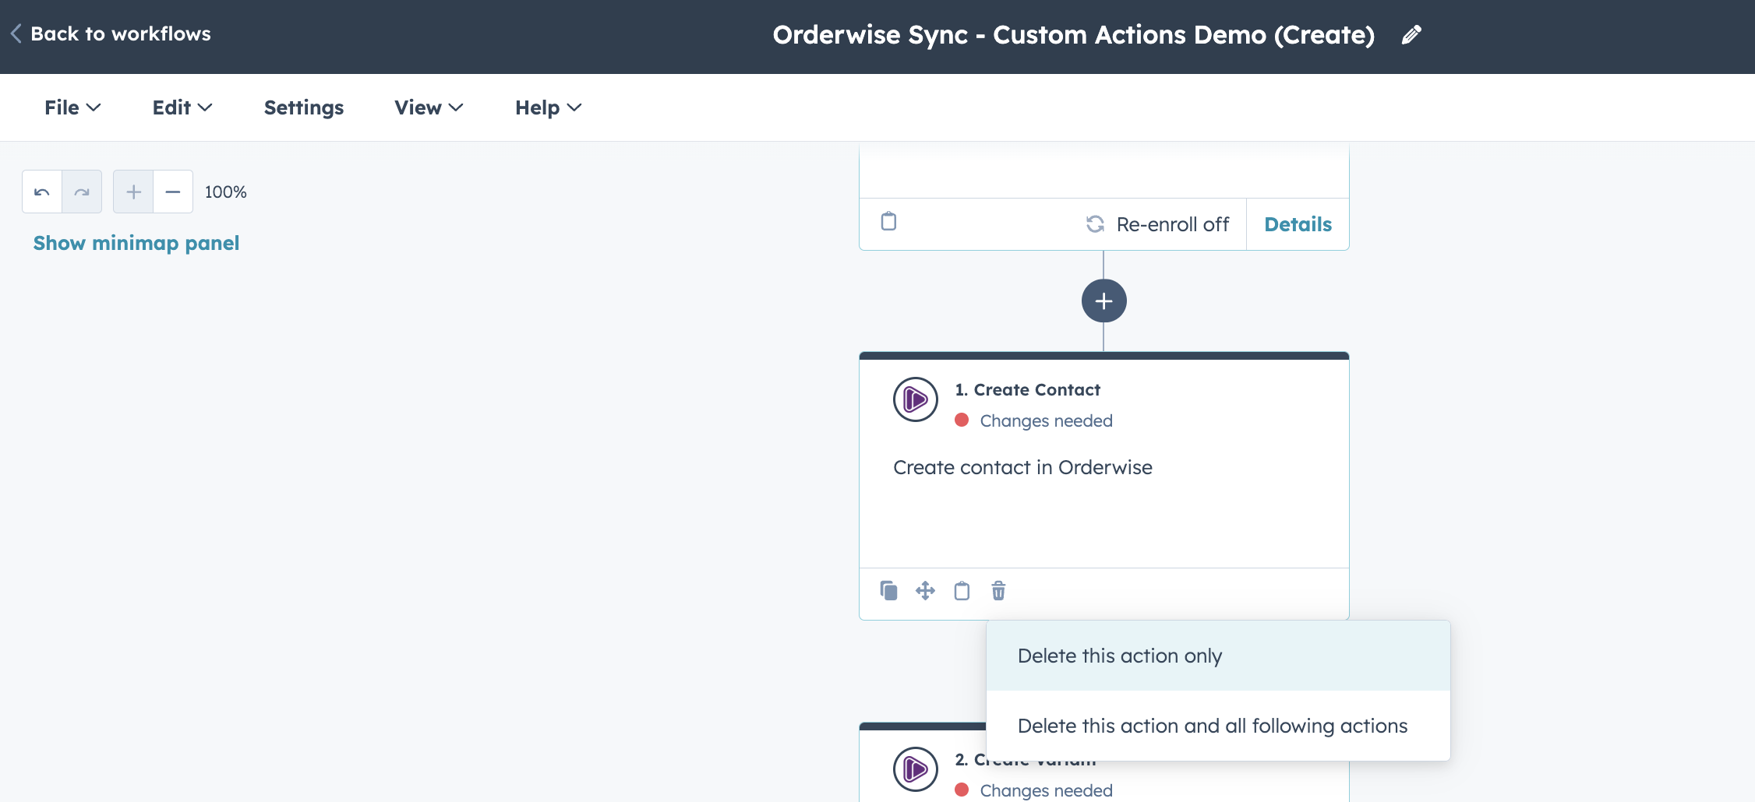Click the undo arrow button
The image size is (1755, 802).
[x=42, y=192]
